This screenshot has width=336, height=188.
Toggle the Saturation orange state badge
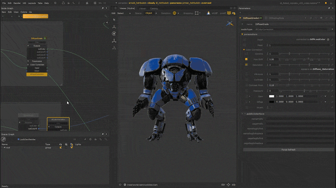pos(246,65)
